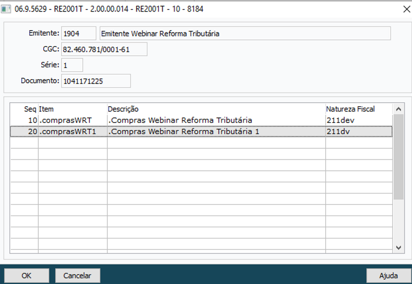Viewport: 412px width, 284px height.
Task: Click the Documento field 1041171225
Action: (96, 81)
